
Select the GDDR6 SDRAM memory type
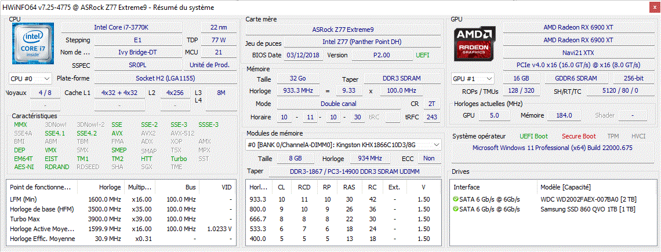[x=576, y=78]
